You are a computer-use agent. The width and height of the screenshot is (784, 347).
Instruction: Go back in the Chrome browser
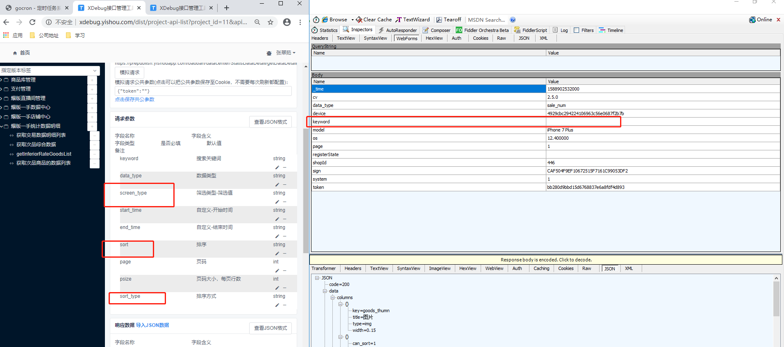coord(6,22)
